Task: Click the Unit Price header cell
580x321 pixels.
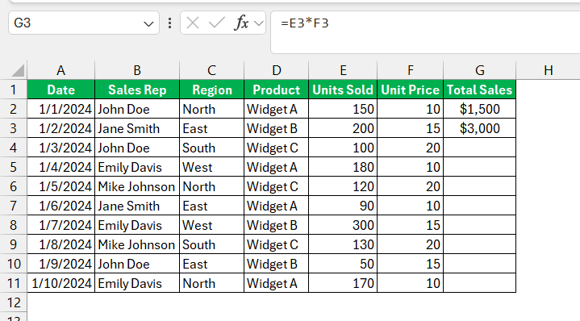Action: coord(411,90)
